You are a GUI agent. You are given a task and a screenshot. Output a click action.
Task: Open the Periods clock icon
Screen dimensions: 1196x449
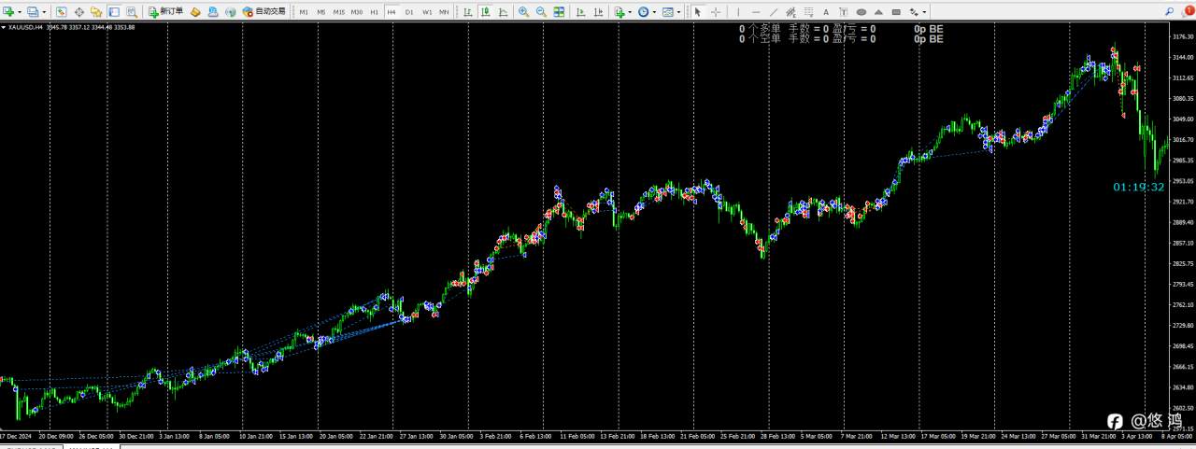[x=643, y=11]
